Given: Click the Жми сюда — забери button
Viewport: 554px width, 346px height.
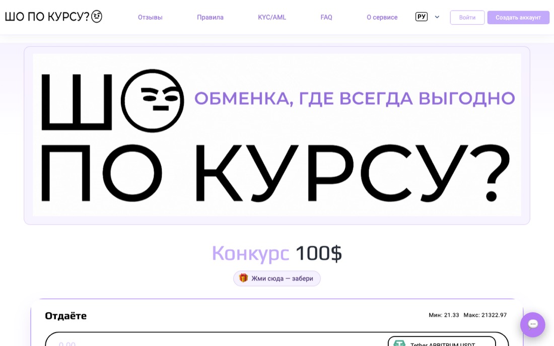Looking at the screenshot, I should pyautogui.click(x=277, y=279).
